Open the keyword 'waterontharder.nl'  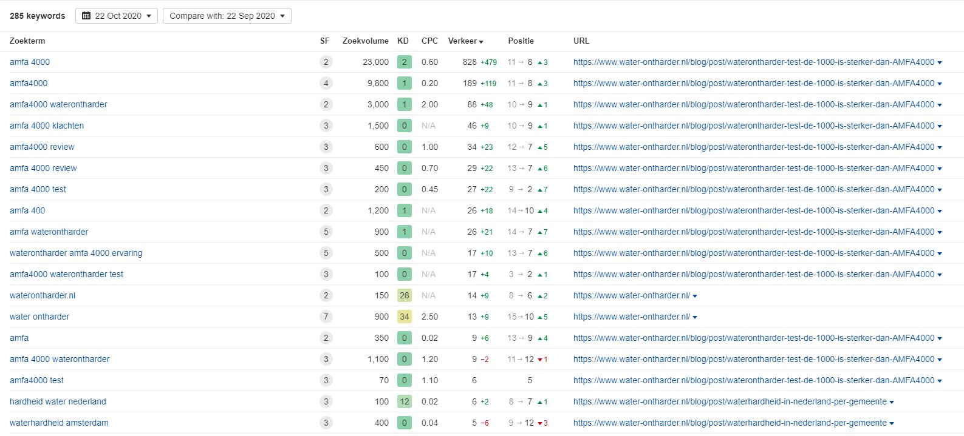(43, 295)
